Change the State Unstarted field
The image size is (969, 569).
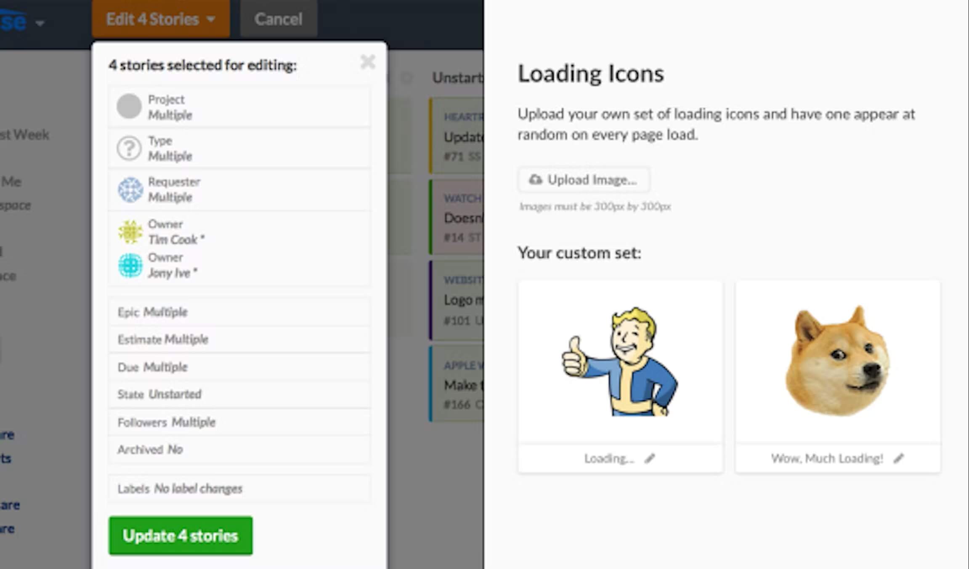239,394
